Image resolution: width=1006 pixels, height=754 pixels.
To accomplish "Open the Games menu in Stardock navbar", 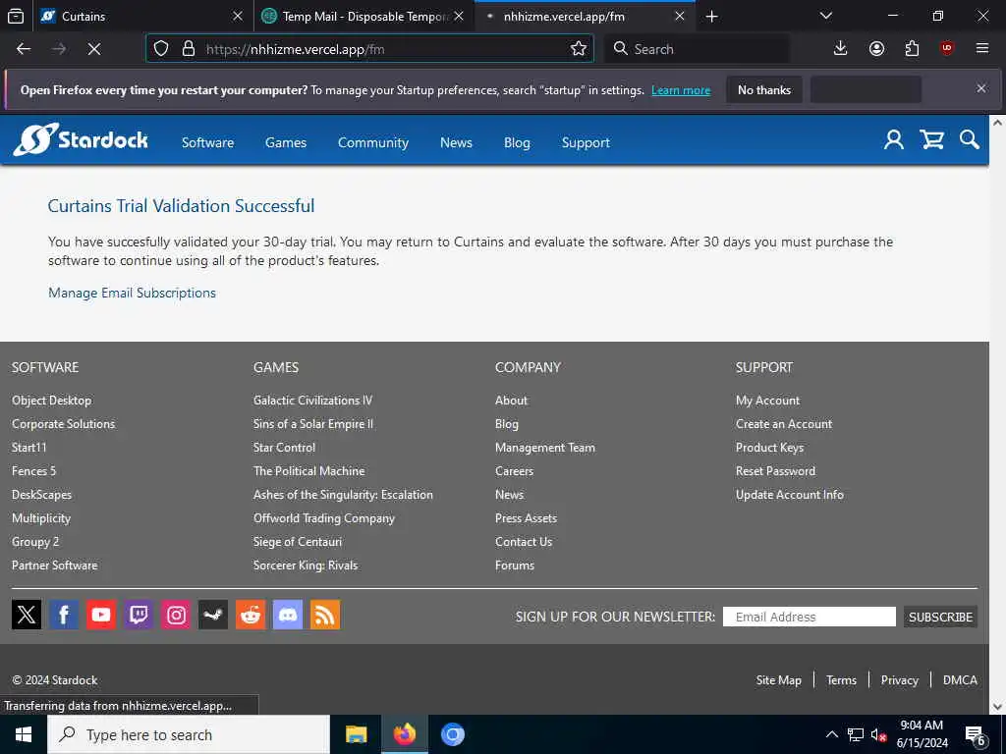I will coord(286,142).
